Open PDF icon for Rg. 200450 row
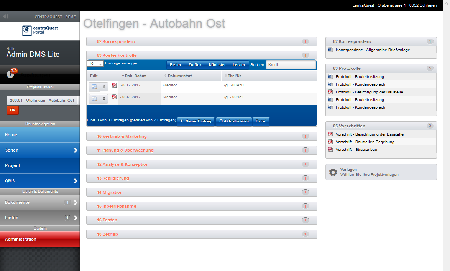450x271 pixels. (x=114, y=85)
